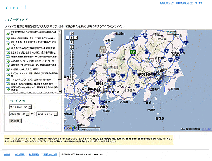Click the 利用規約 link at map bottom-right

pyautogui.click(x=206, y=129)
